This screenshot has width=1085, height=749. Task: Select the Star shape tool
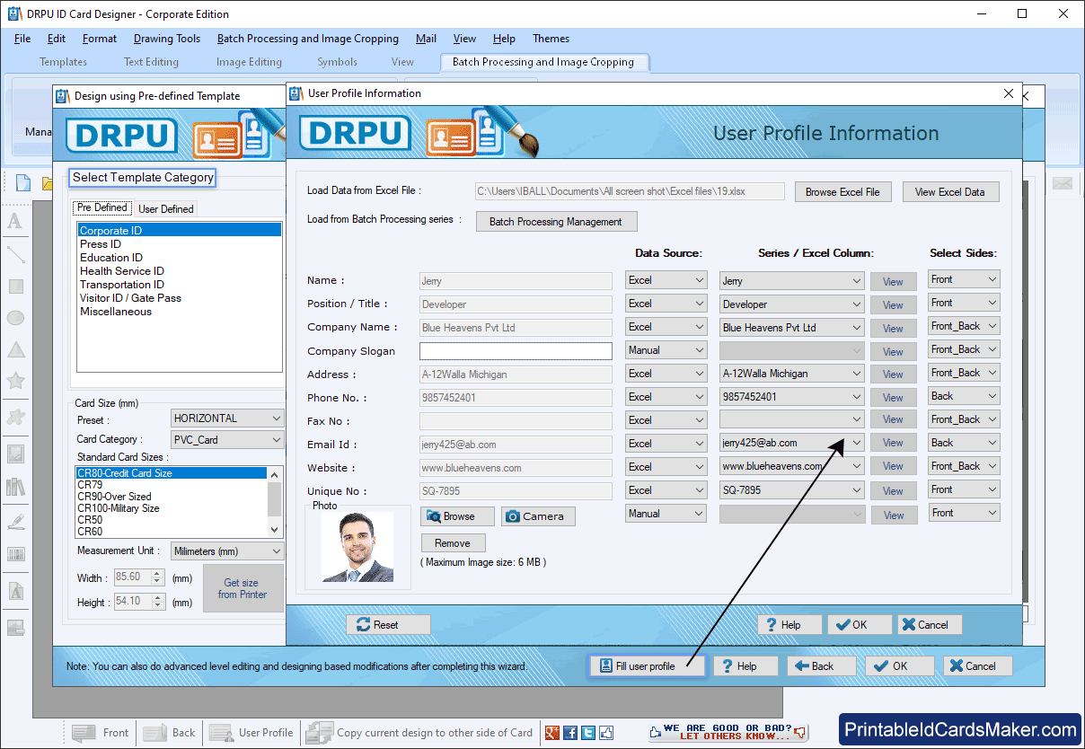point(15,381)
